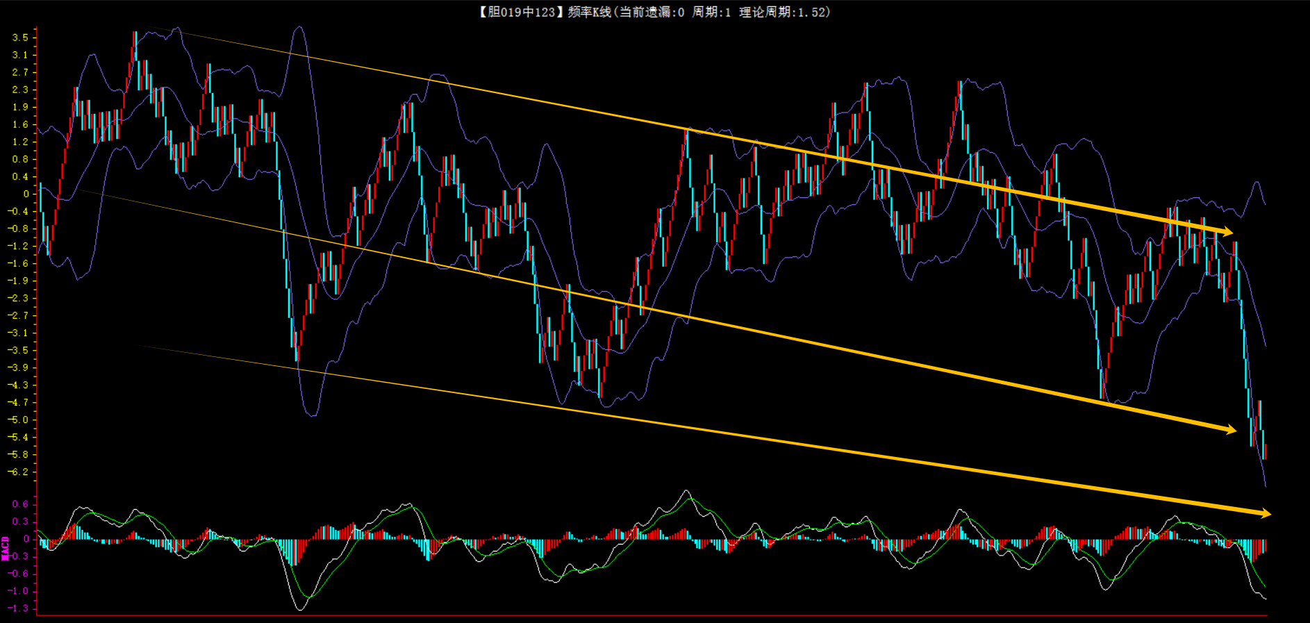Pick the 2.3 axis label
The image size is (1310, 623).
click(x=20, y=90)
